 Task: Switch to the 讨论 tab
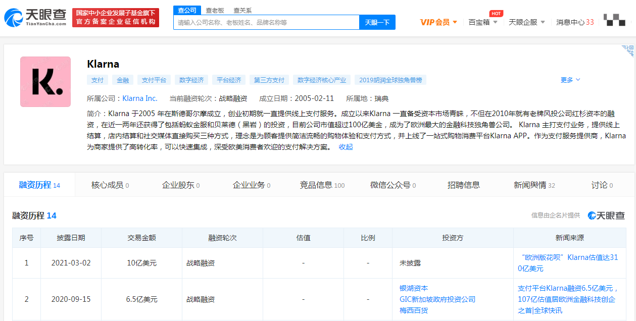pos(602,185)
